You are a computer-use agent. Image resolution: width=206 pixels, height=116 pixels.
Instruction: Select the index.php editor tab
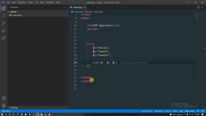tap(78, 7)
